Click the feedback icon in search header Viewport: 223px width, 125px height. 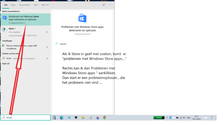[x=104, y=5]
